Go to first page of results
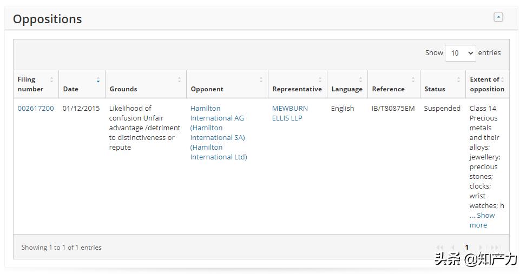The image size is (526, 274). pyautogui.click(x=440, y=248)
